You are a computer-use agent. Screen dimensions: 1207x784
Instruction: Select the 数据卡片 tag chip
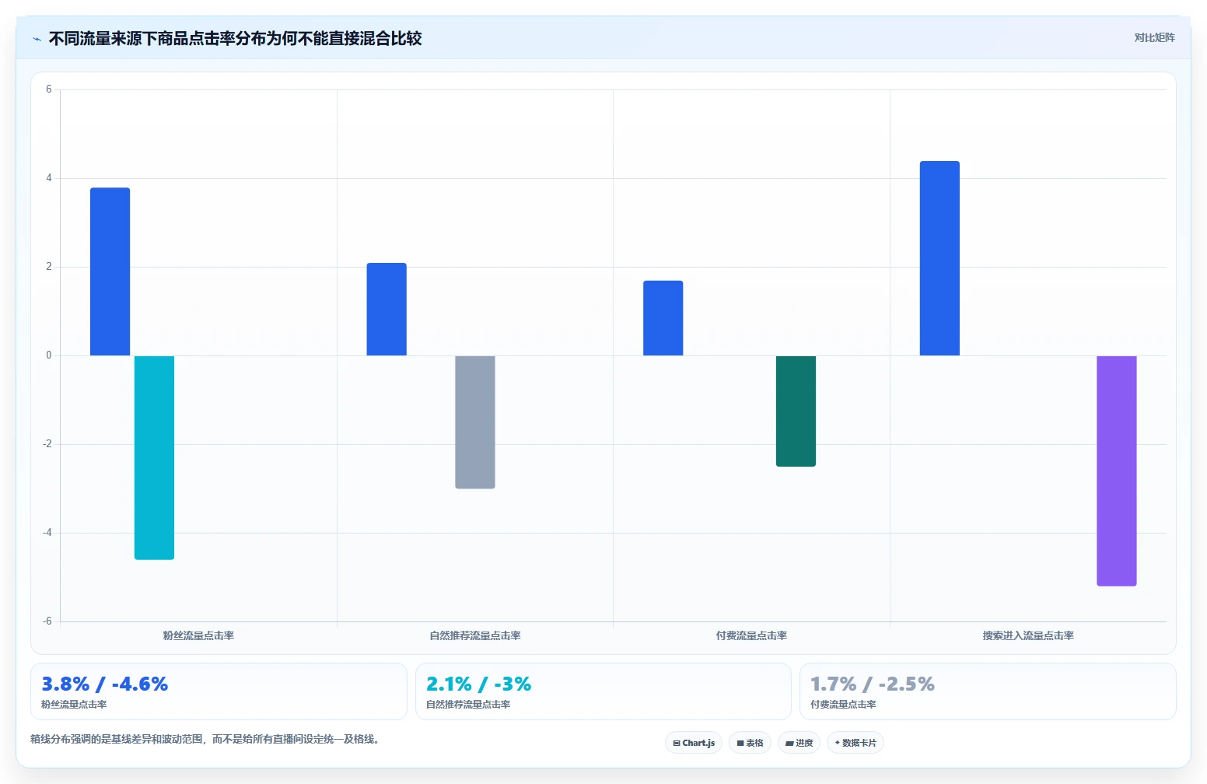(x=855, y=743)
